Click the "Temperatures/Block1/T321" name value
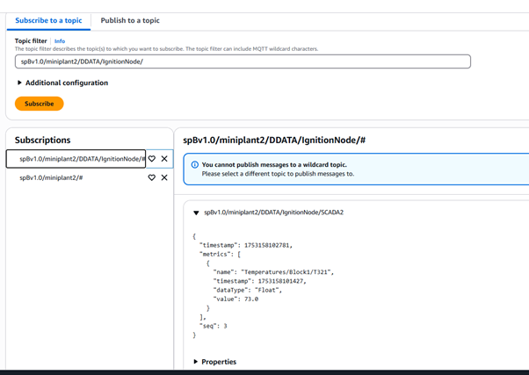Viewport: 529px width, 375px height. pos(287,272)
